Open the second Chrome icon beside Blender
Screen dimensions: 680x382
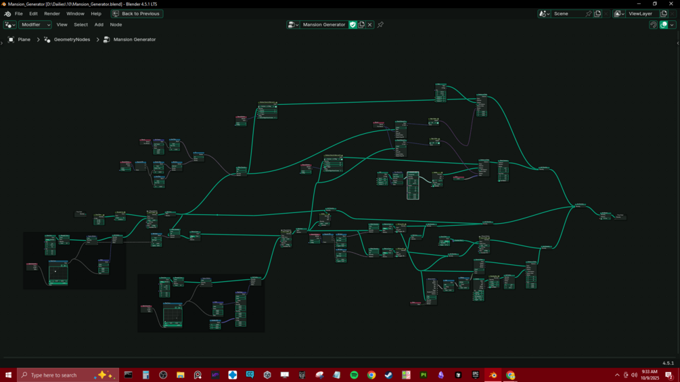[510, 375]
